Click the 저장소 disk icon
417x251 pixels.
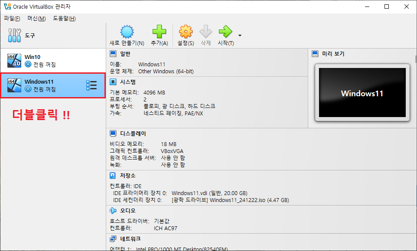point(113,176)
